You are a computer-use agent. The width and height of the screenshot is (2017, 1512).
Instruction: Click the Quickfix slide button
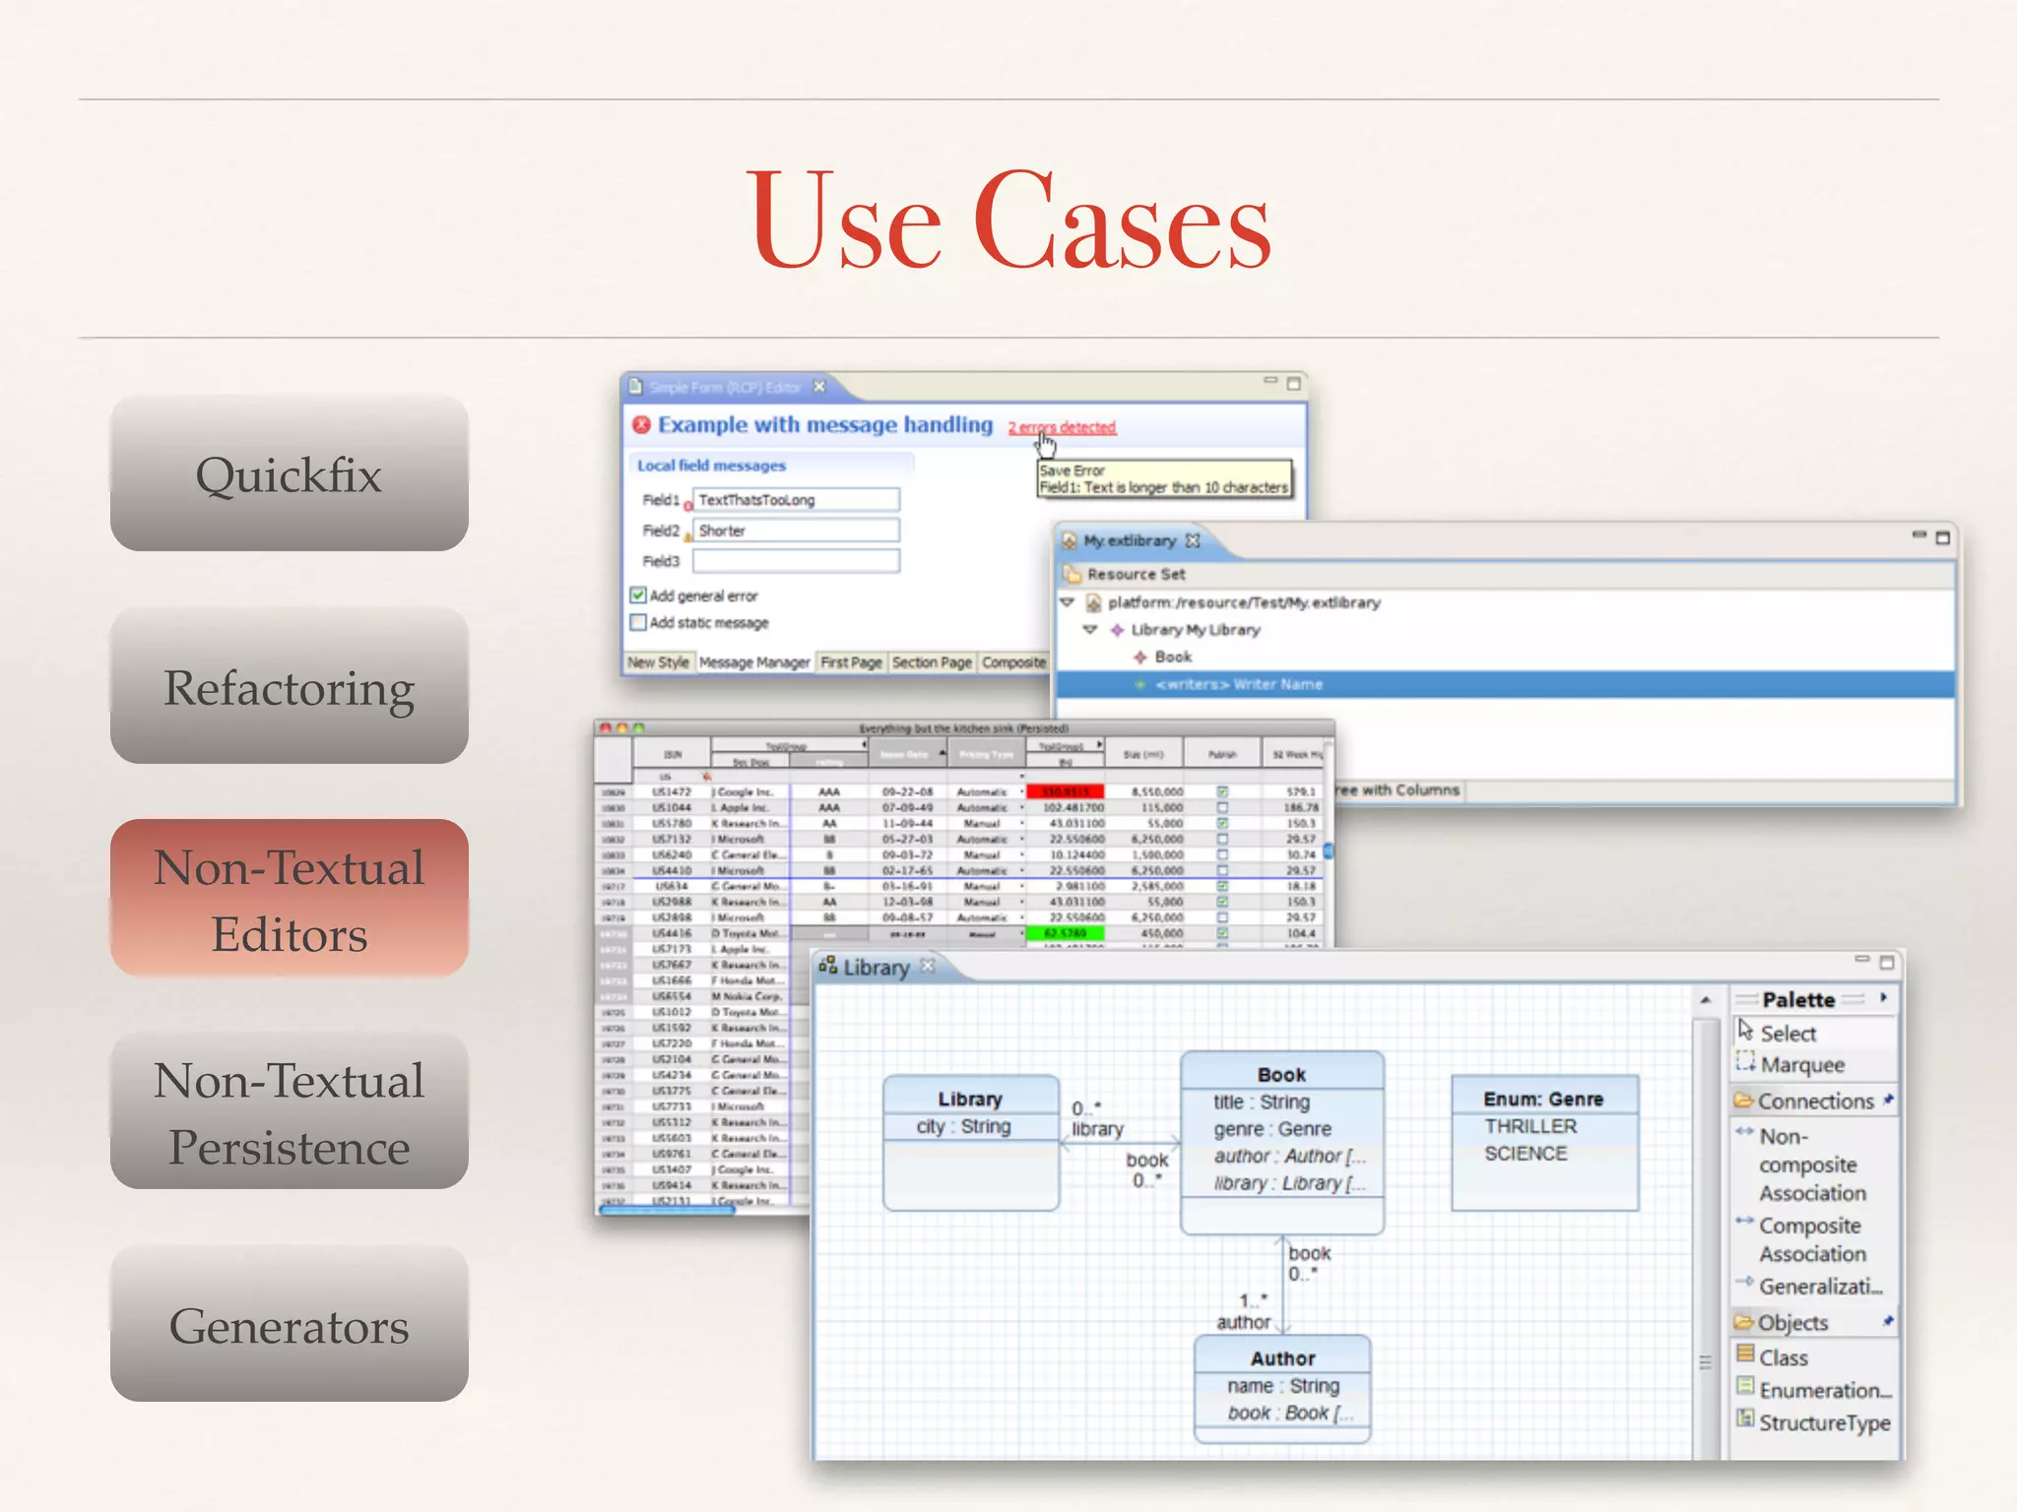point(289,473)
